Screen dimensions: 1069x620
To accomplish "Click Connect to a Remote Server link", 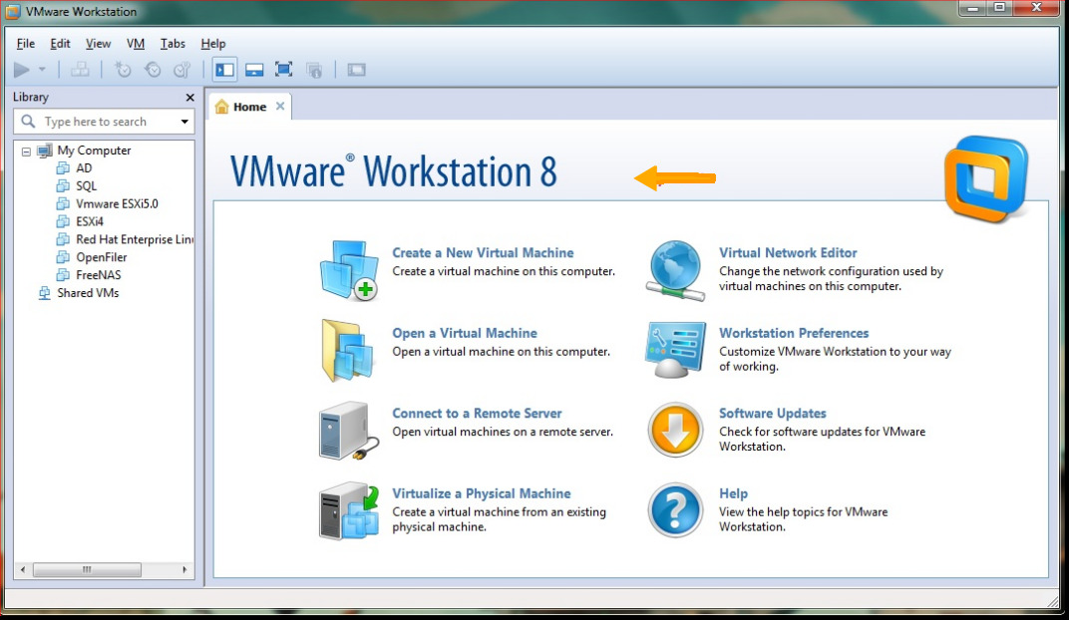I will coord(477,414).
